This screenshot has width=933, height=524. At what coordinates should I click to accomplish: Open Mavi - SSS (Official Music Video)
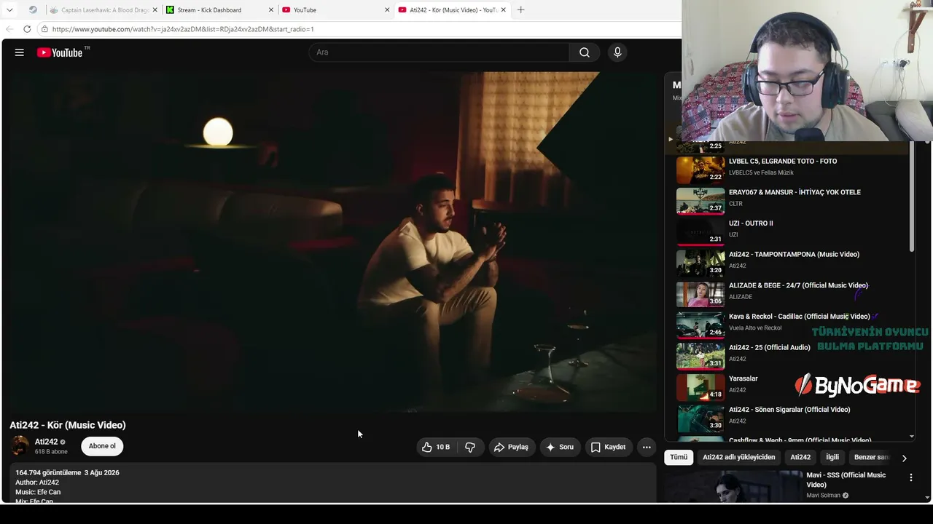(x=846, y=480)
